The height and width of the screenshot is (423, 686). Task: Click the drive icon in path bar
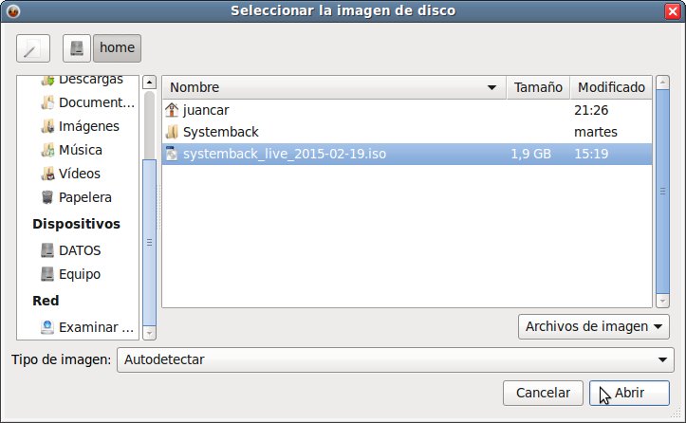point(78,48)
